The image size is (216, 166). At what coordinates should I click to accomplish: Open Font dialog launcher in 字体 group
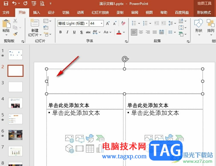coord(126,42)
